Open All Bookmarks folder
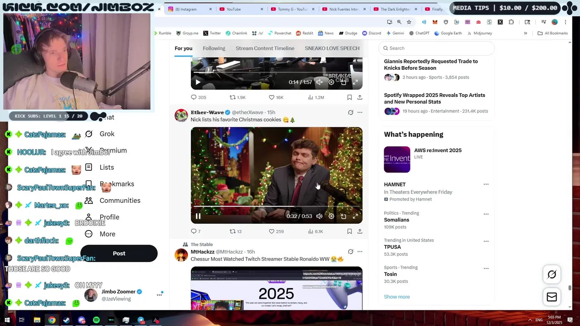Image resolution: width=580 pixels, height=326 pixels. point(552,33)
